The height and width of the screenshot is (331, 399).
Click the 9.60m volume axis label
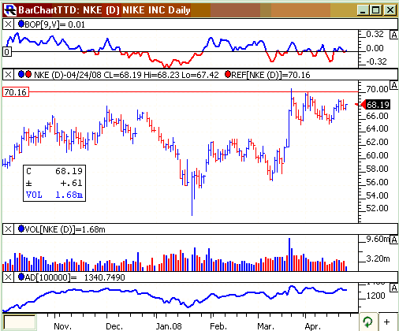coord(378,239)
